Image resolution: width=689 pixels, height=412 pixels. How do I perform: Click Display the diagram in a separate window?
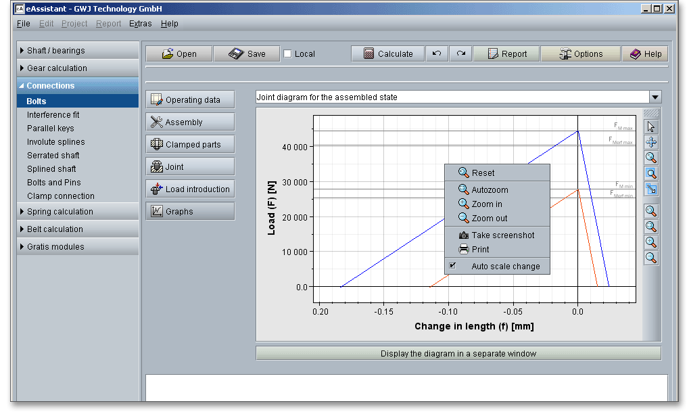458,354
